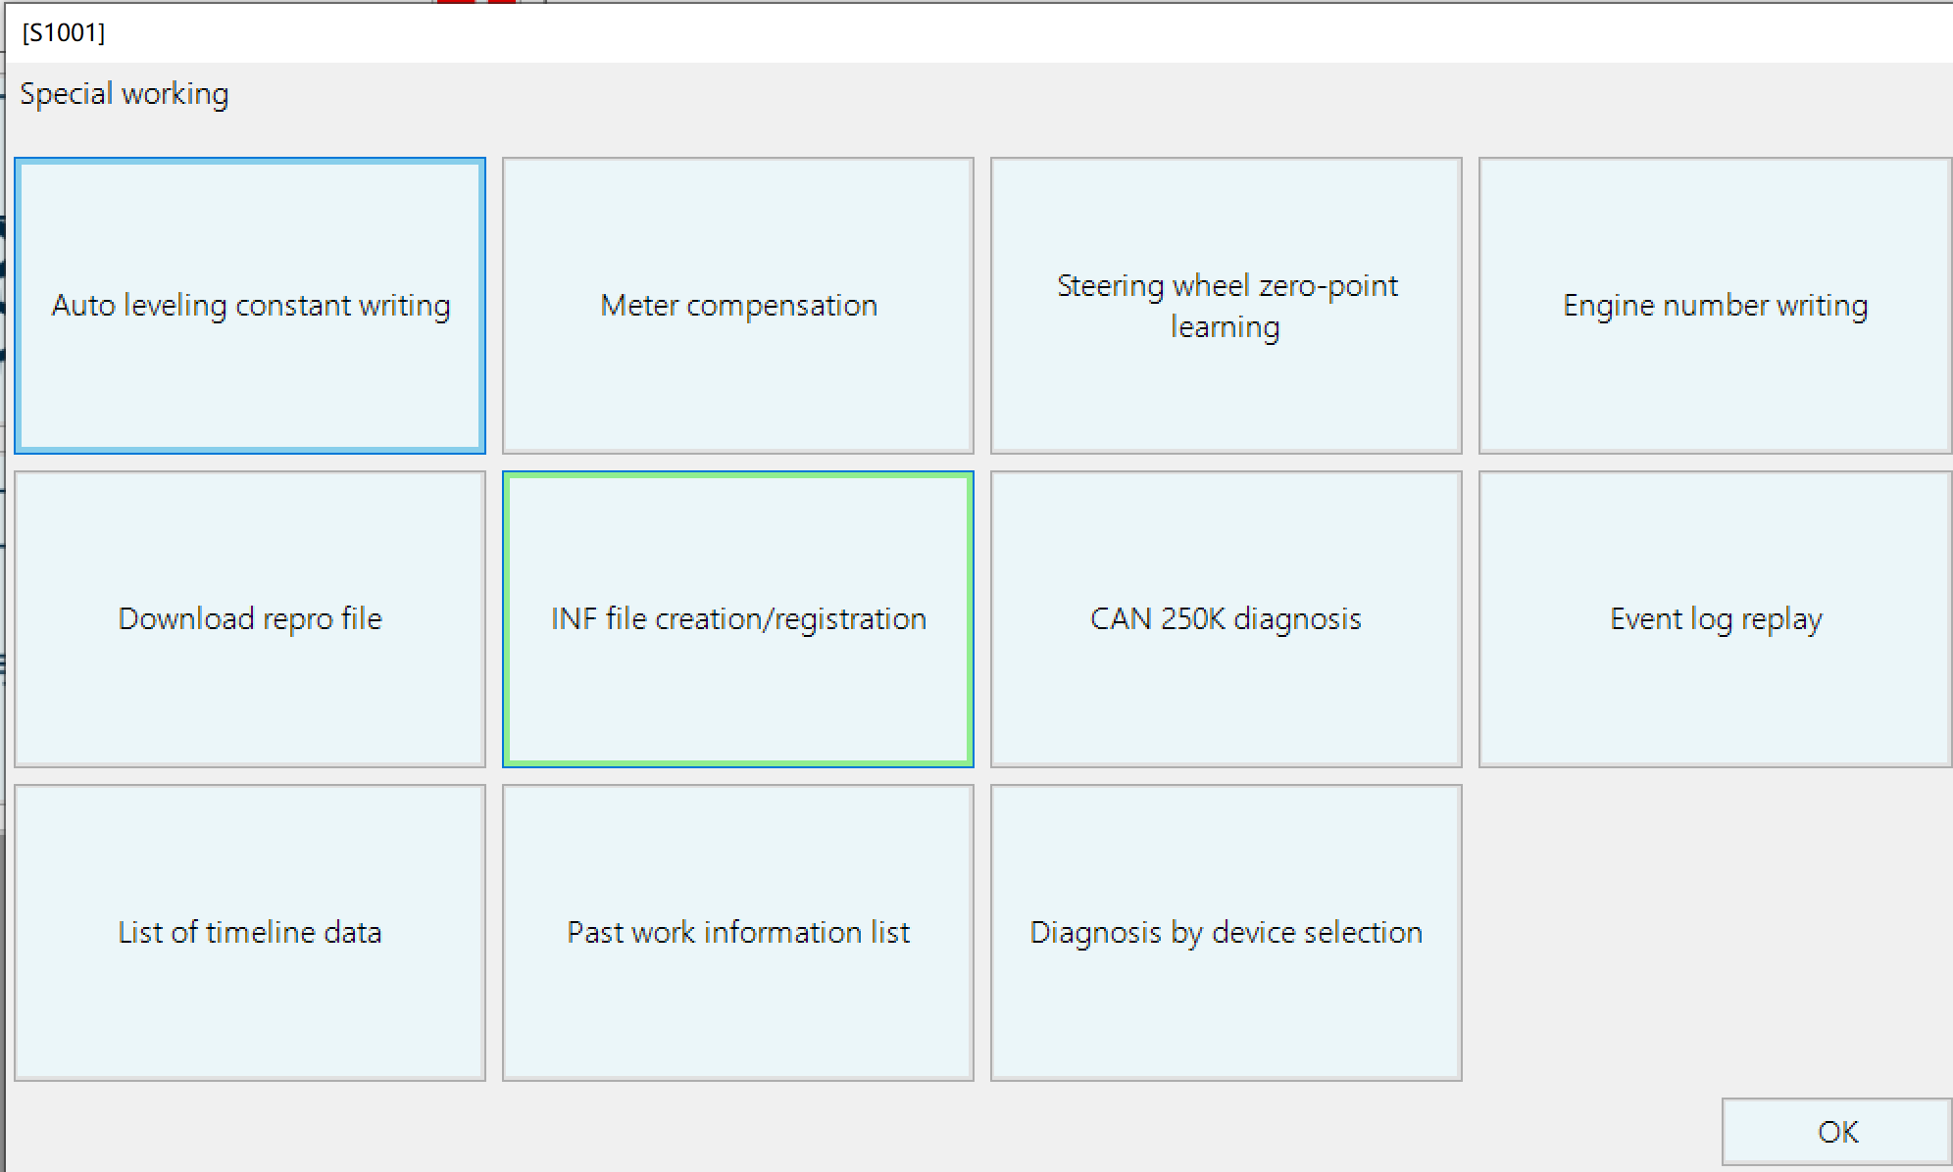
Task: Choose Download repro file
Action: (250, 619)
